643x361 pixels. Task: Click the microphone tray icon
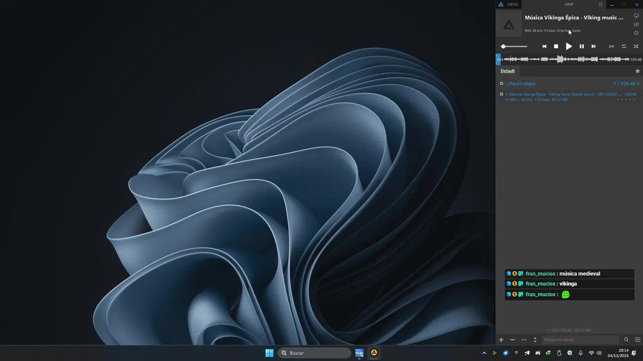click(x=581, y=353)
